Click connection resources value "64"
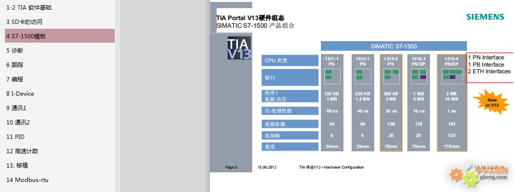 332,124
